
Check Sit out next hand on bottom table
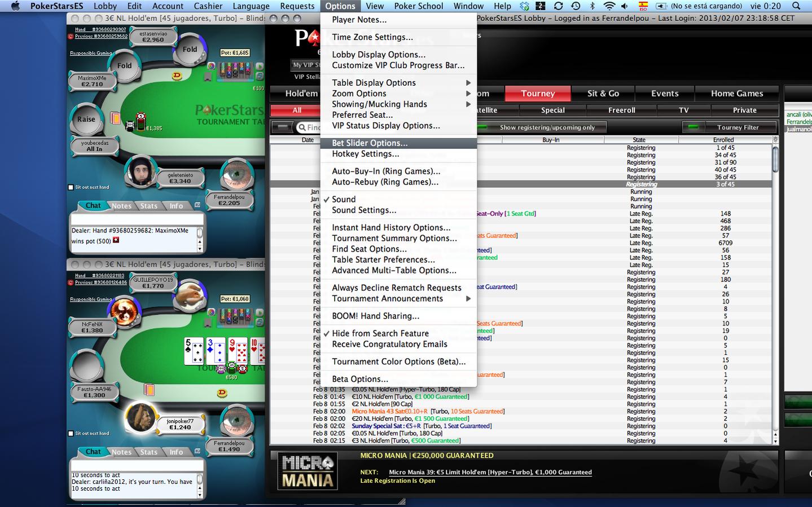click(71, 433)
